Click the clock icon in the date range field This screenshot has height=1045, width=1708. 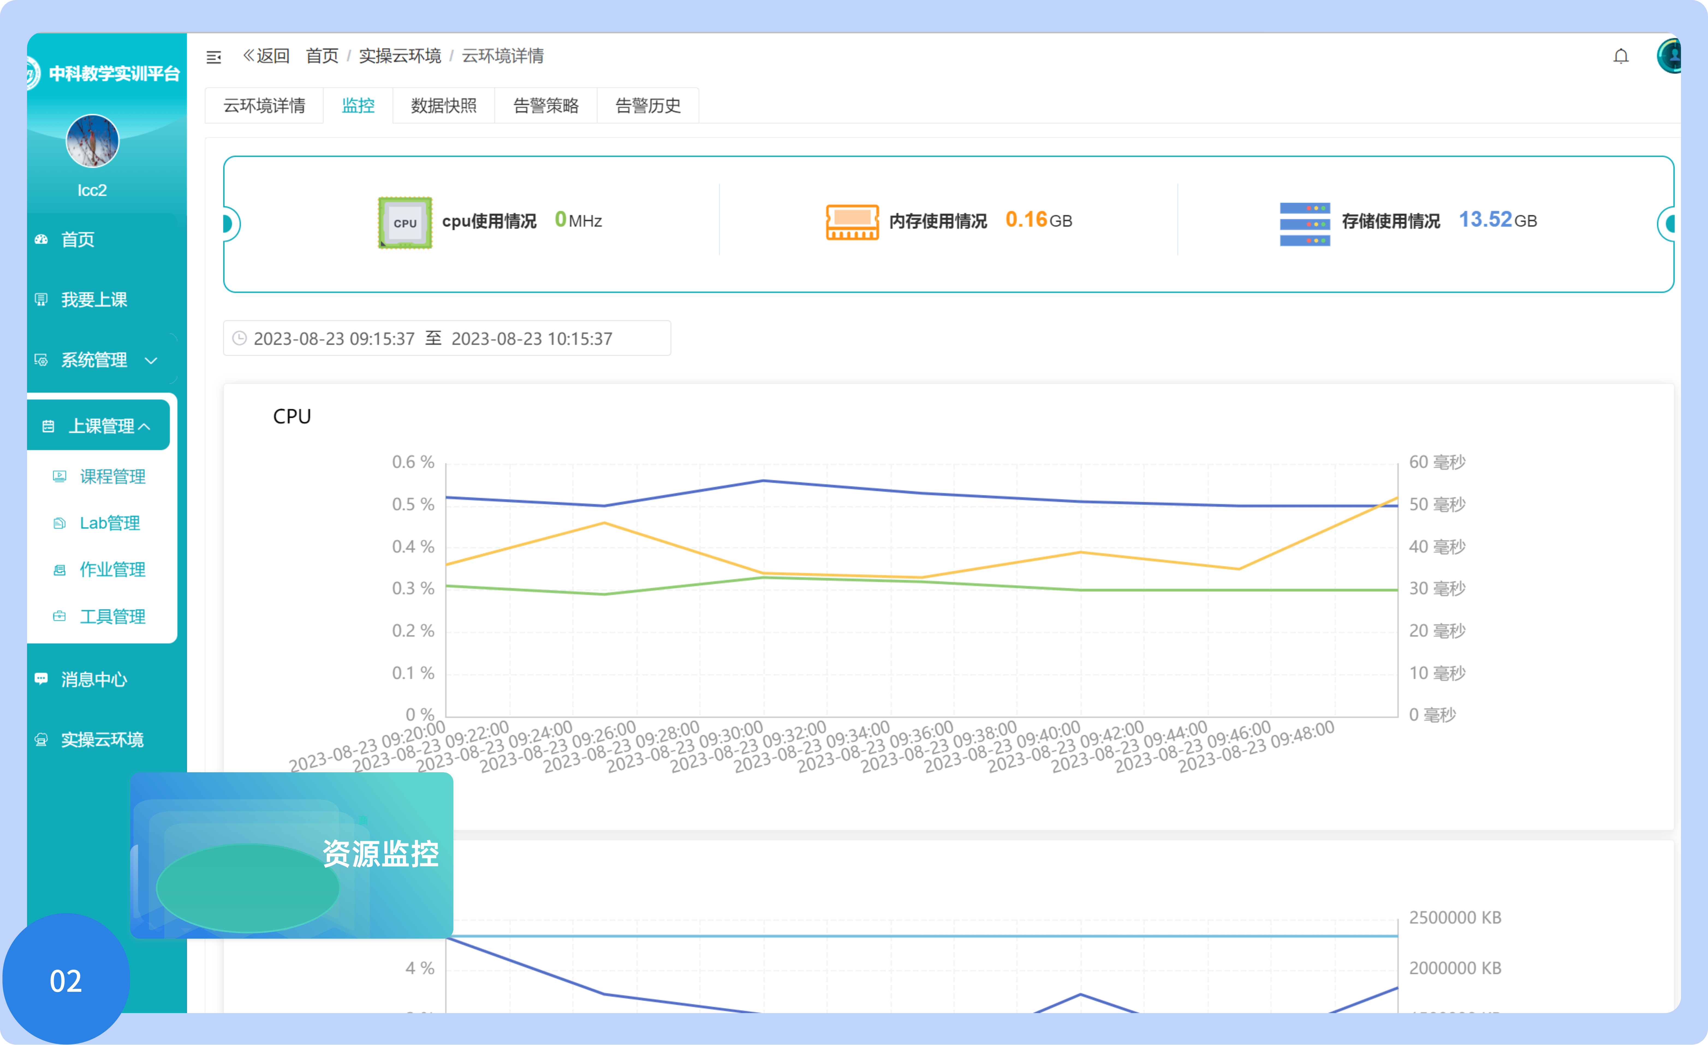click(239, 339)
